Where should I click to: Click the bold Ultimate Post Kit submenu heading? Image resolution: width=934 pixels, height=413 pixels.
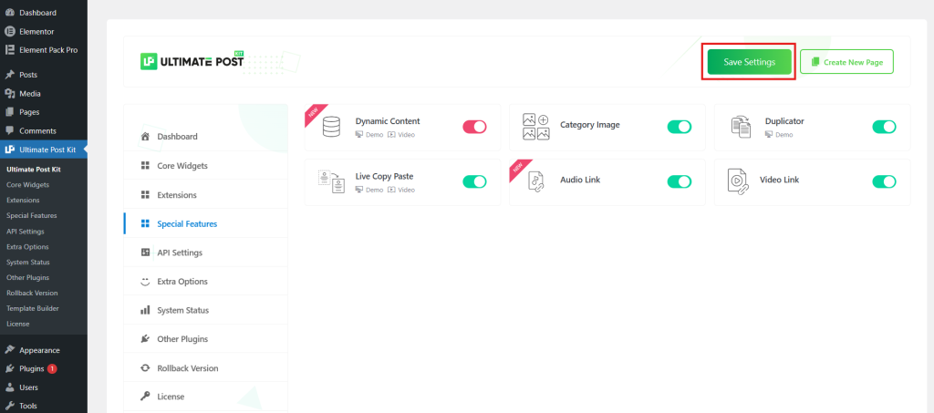pos(34,169)
